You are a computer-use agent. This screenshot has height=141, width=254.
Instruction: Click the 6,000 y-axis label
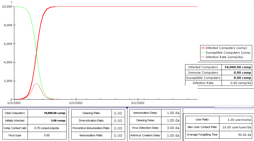tap(8, 44)
